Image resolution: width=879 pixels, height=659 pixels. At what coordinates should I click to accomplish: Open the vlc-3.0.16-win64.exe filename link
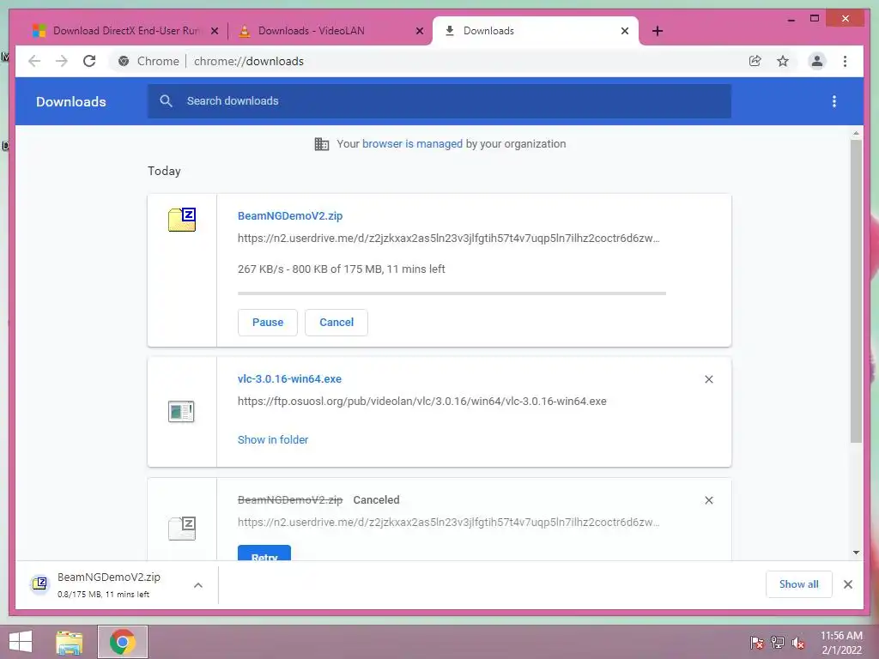(289, 378)
